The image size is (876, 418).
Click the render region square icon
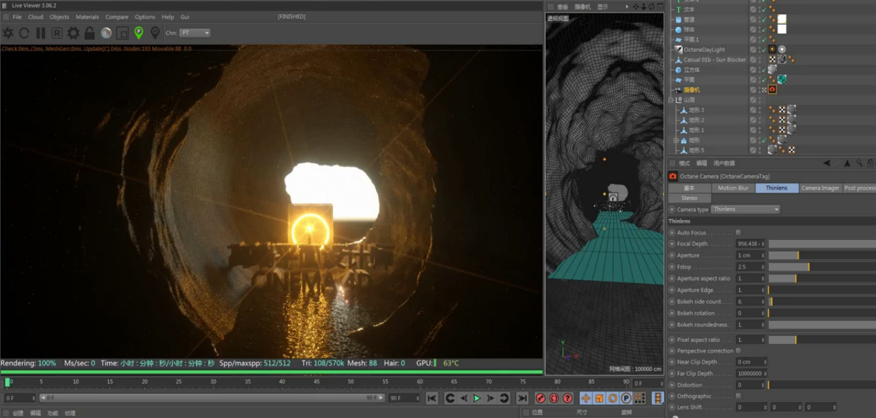tap(122, 33)
